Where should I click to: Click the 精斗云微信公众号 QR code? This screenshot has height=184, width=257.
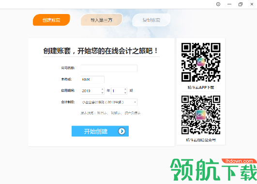[201, 115]
